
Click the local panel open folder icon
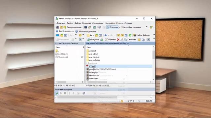pos(62,35)
